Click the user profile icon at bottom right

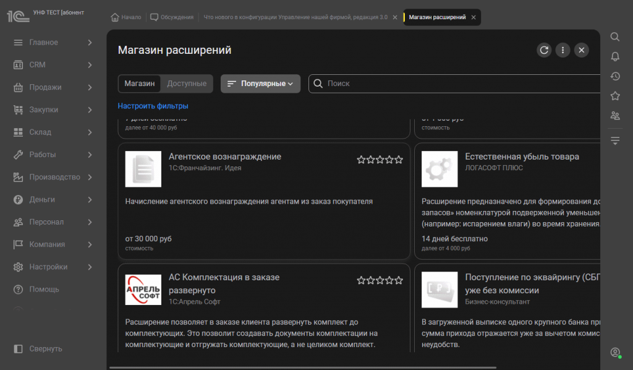[x=615, y=352]
